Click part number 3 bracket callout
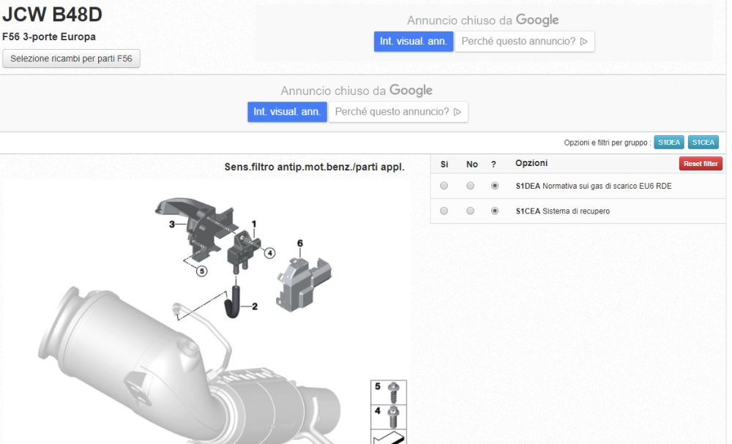The width and height of the screenshot is (732, 444). click(172, 225)
